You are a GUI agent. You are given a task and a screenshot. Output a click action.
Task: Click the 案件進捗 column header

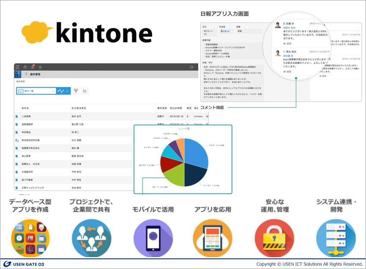[x=162, y=108]
